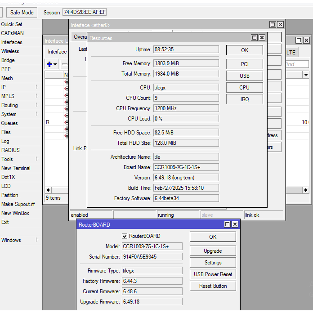313x313 pixels.
Task: Click the Interface List left scroll arrow
Action: [49, 190]
